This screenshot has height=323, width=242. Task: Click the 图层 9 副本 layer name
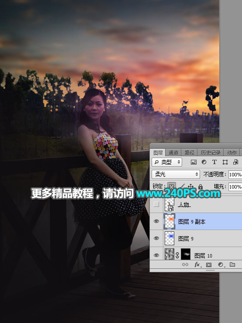tap(192, 222)
